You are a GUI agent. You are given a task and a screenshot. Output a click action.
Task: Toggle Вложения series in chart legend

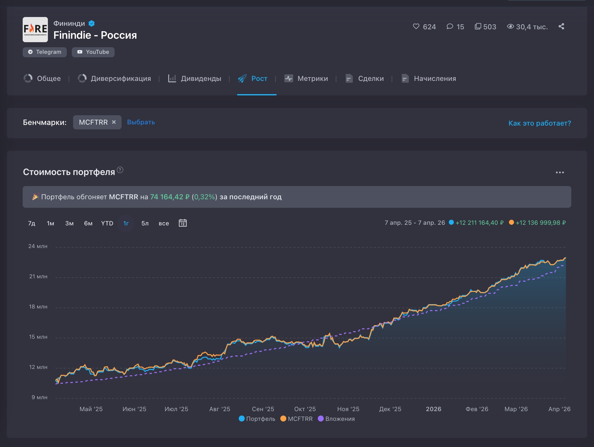[336, 419]
